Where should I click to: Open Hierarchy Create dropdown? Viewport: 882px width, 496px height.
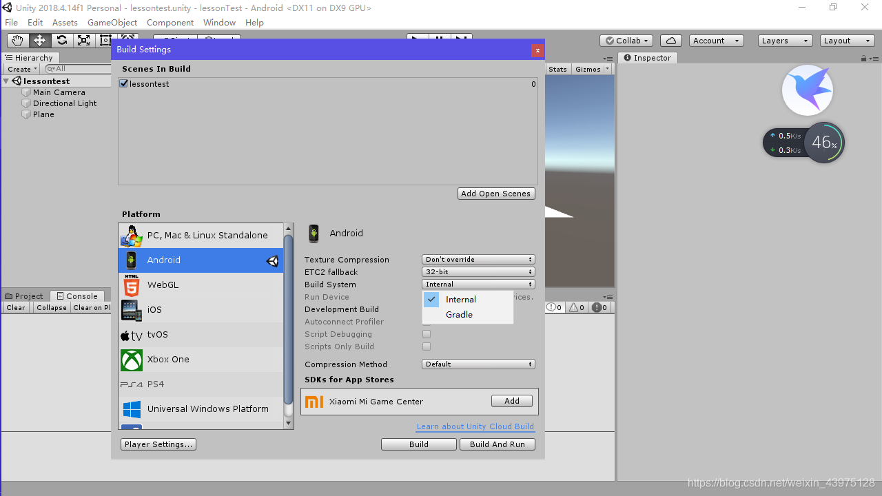22,69
